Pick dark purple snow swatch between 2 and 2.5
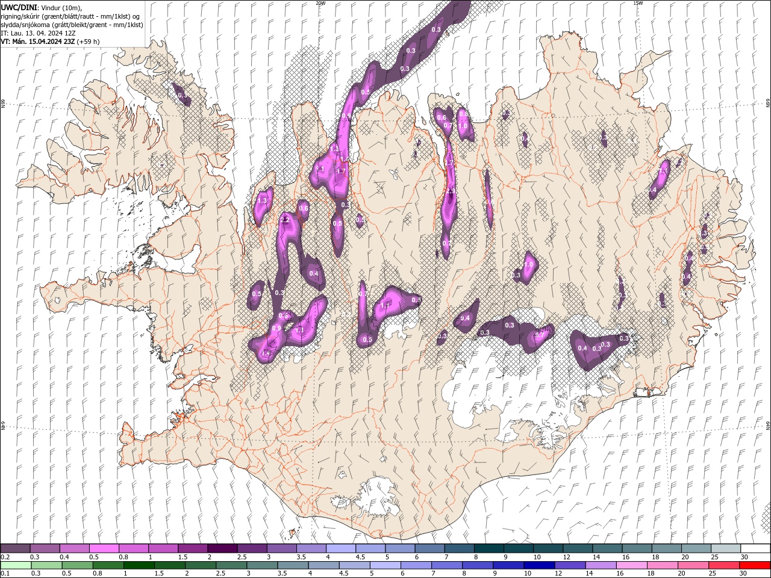The image size is (771, 578). pos(222,548)
